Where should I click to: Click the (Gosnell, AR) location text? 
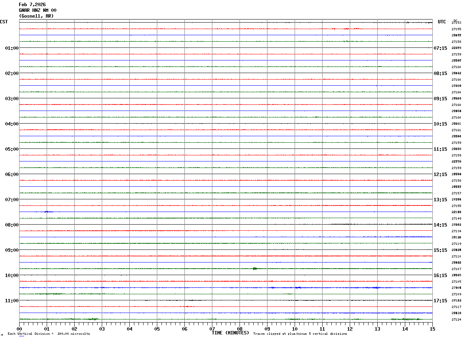tap(36, 16)
